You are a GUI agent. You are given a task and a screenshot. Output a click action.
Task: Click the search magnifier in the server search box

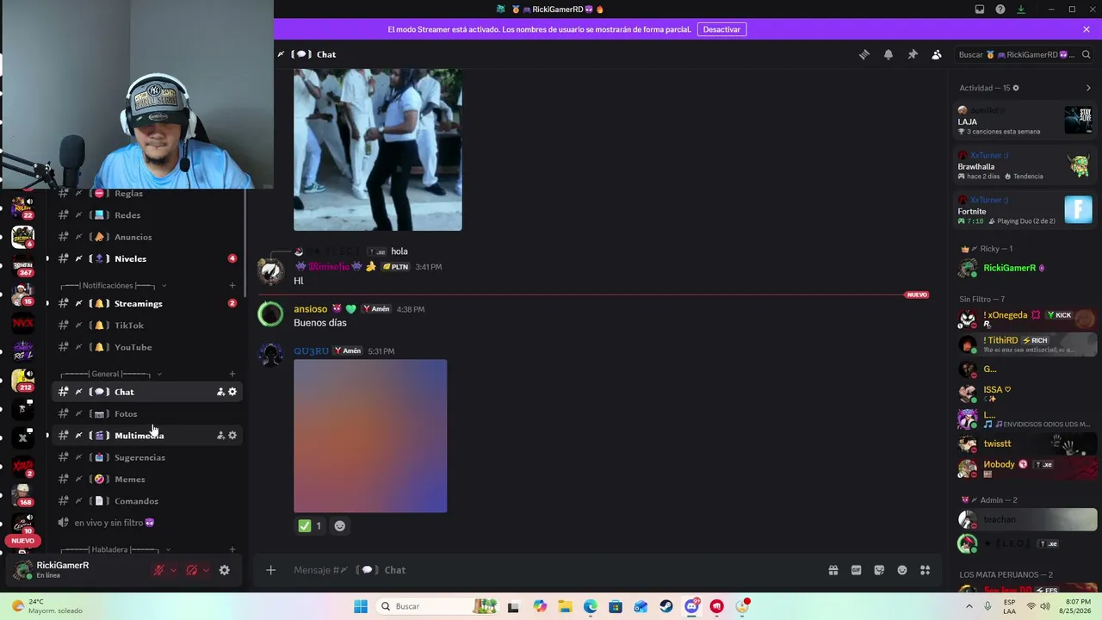coord(1085,54)
